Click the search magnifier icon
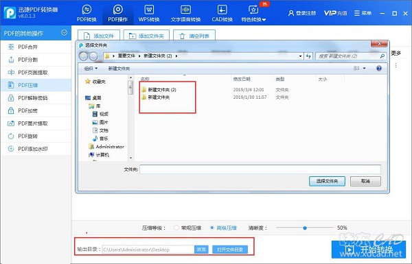412x264 pixels. 382,56
